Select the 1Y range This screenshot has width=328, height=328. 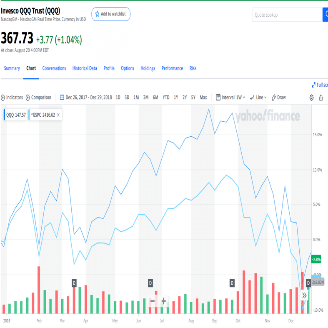point(176,98)
